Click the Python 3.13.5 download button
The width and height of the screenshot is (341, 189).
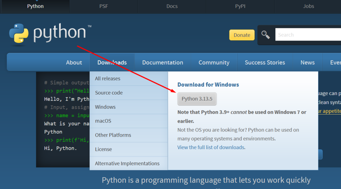(197, 99)
